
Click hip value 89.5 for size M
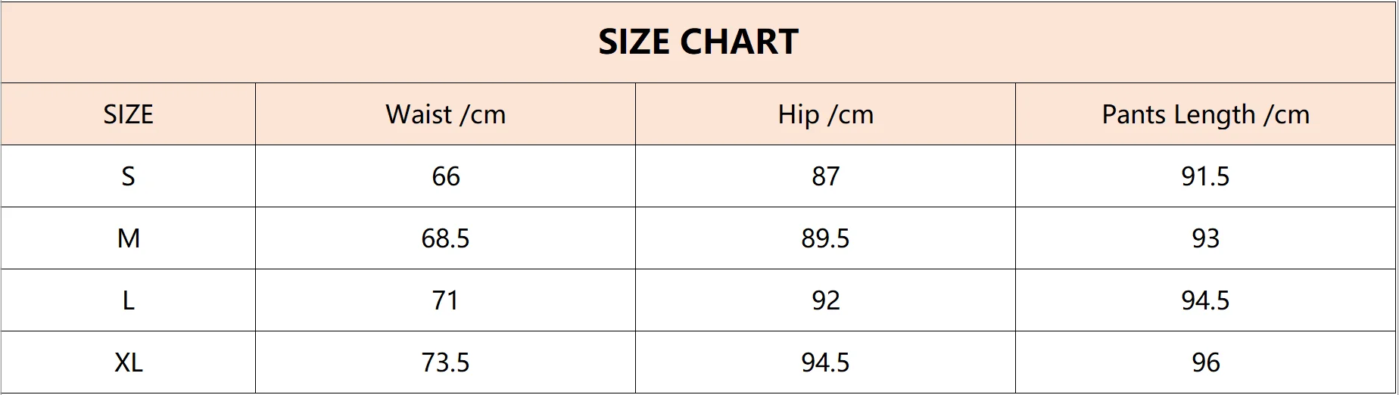[825, 238]
